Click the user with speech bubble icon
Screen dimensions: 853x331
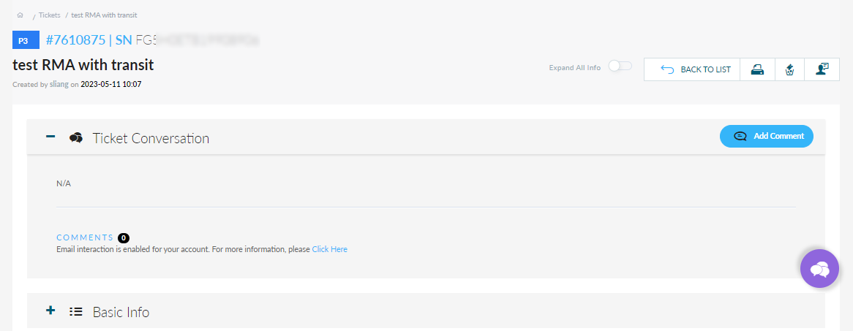822,69
